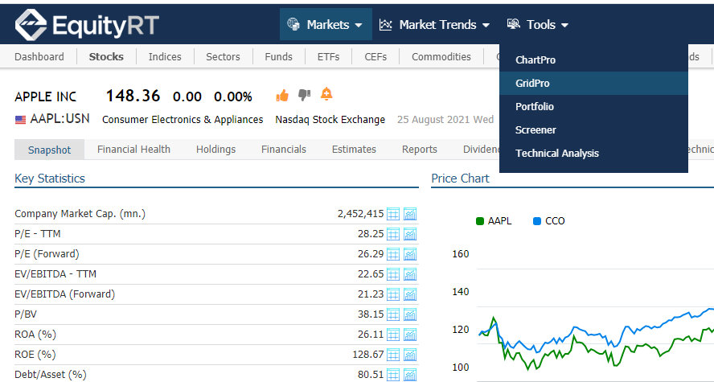Click the Consumer Electronics & Appliances link
The height and width of the screenshot is (382, 714).
click(183, 119)
